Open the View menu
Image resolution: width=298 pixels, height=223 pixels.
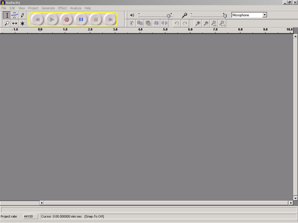21,8
